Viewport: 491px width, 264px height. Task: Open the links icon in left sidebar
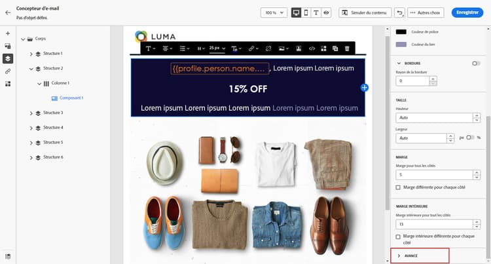click(x=8, y=71)
